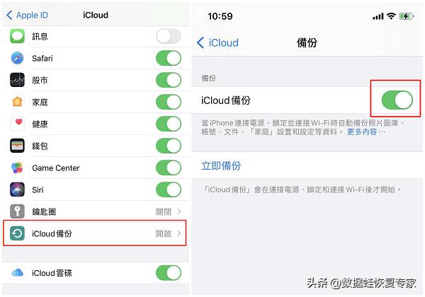Tap the battery charging status icon
425x297 pixels.
(406, 16)
